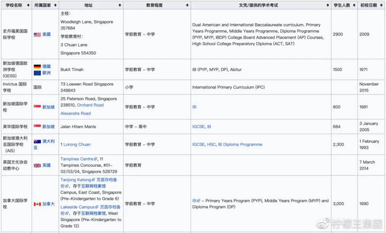386x233 pixels.
Task: Toggle sorting on the 初校日期 column
Action: [x=381, y=5]
